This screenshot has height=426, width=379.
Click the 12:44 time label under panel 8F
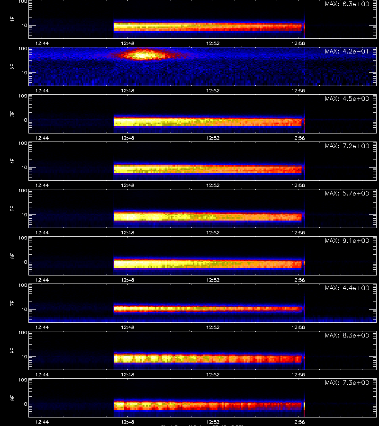click(x=42, y=375)
